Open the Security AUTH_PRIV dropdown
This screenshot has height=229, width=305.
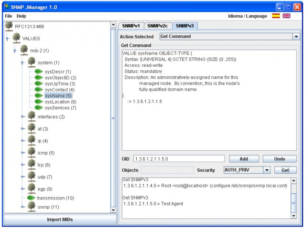(x=267, y=170)
